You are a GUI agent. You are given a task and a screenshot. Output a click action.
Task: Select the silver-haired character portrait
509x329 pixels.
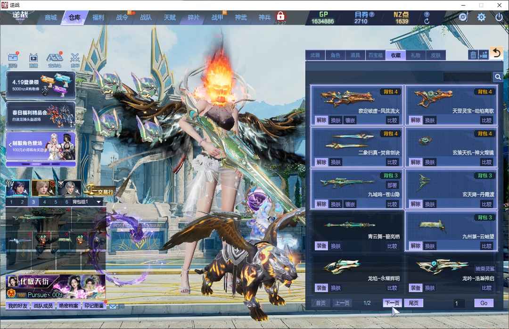coord(69,187)
